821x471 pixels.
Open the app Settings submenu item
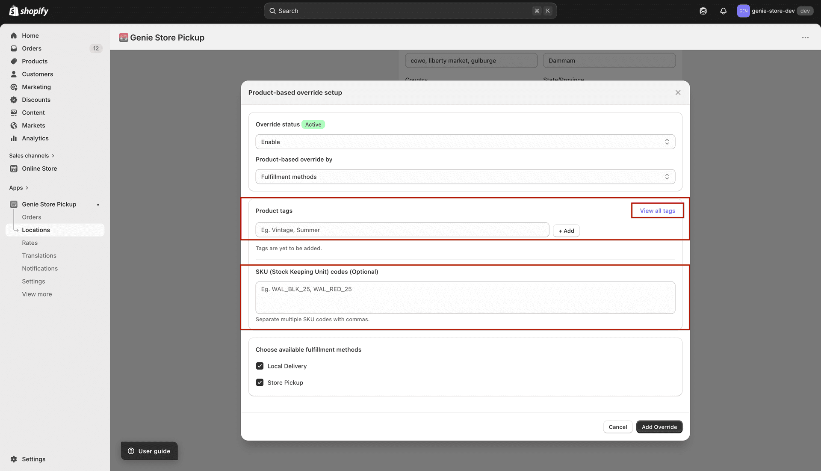coord(33,281)
